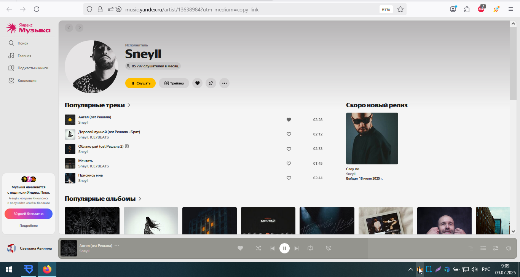Screen dimensions: 520x277
Task: Open system volume from tray
Action: click(x=474, y=269)
